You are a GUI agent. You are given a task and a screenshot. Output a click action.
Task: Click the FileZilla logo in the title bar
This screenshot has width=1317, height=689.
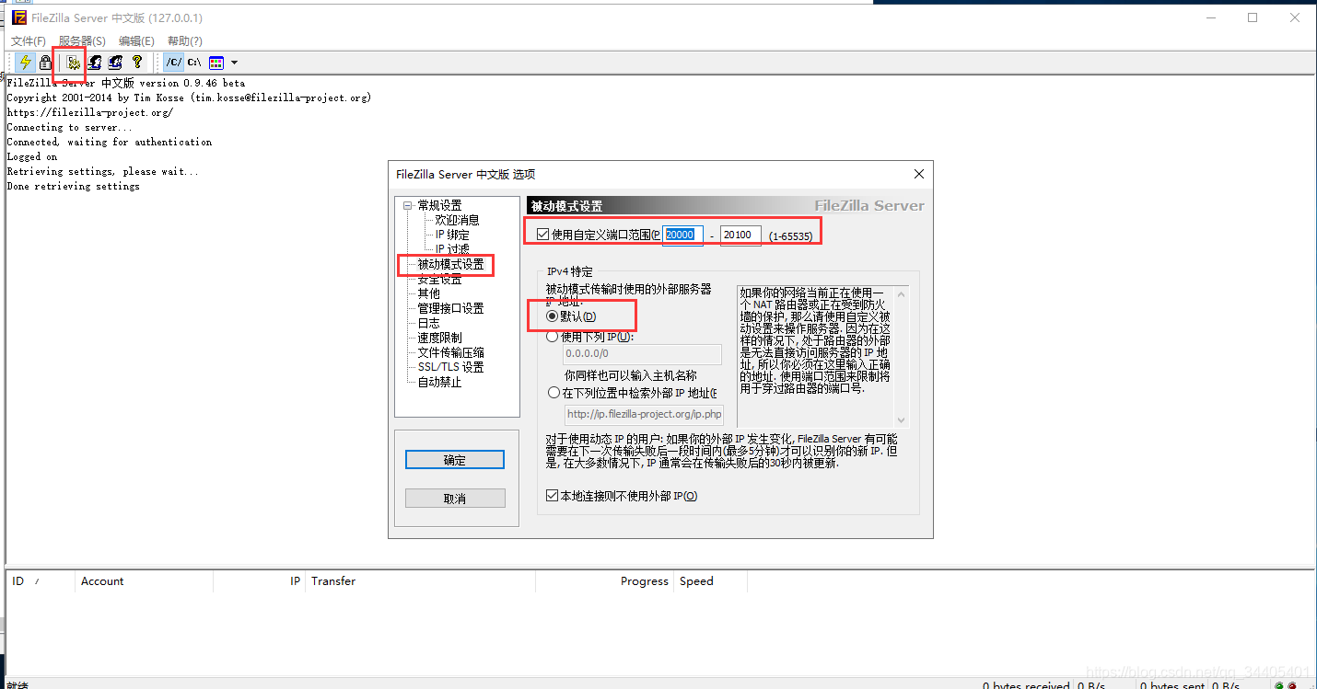point(19,17)
